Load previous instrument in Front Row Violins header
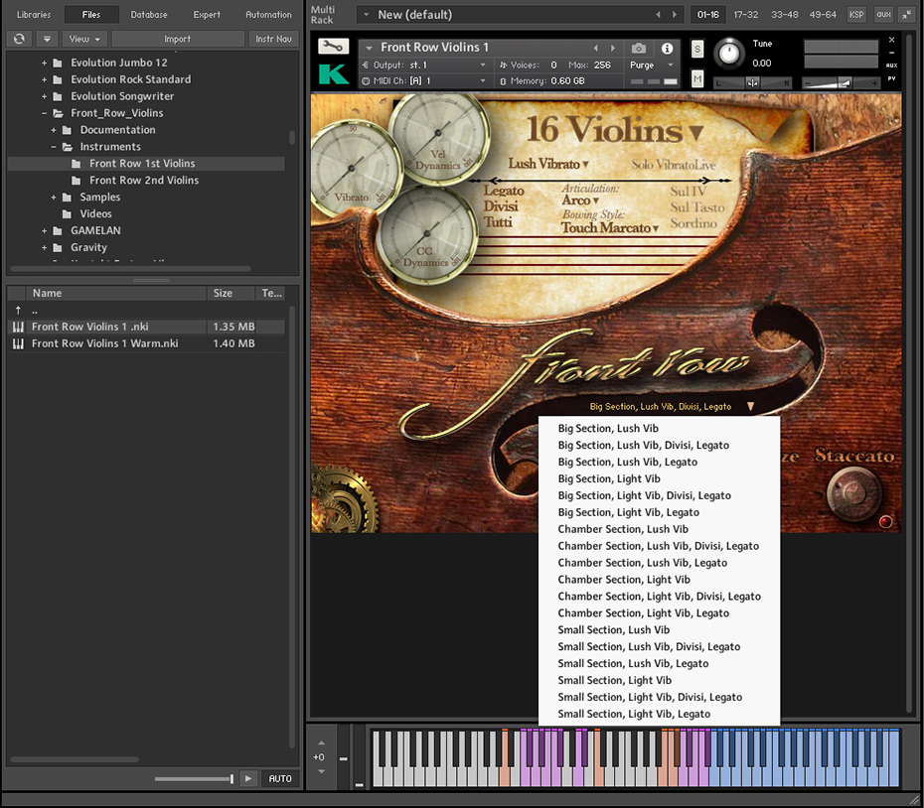The image size is (924, 808). [596, 48]
